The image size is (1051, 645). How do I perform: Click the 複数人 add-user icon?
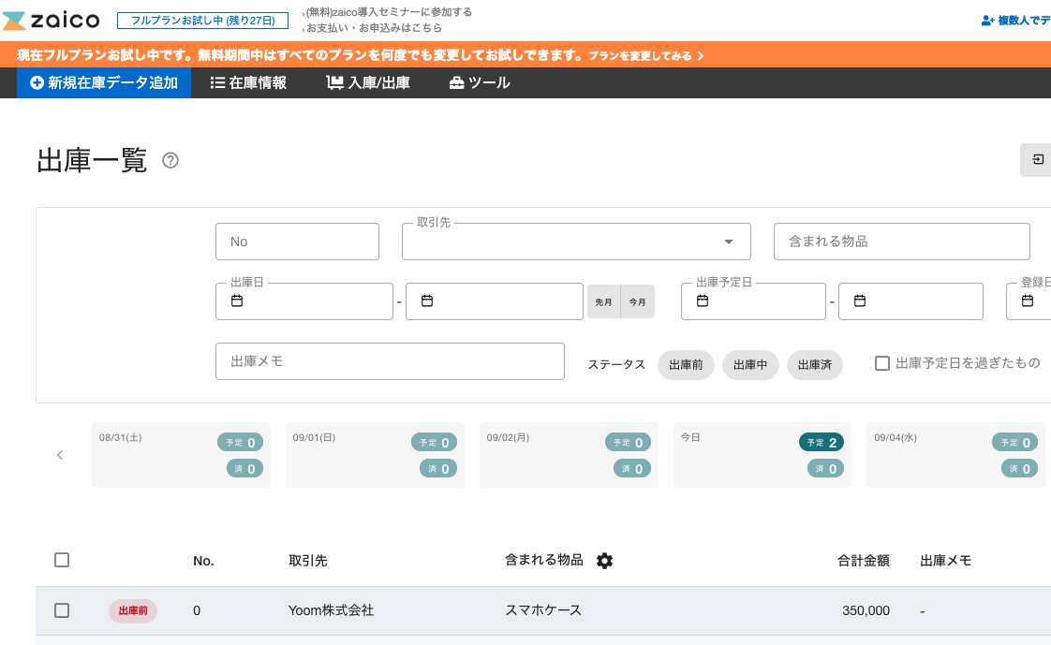[x=987, y=21]
